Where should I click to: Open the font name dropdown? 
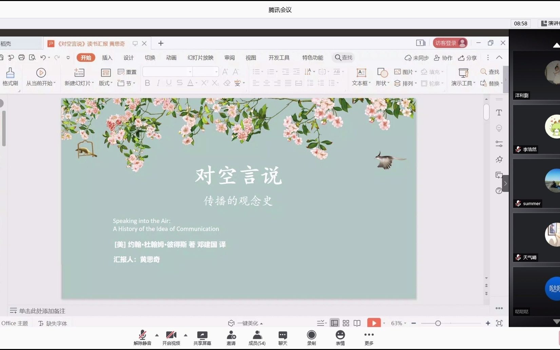(190, 72)
